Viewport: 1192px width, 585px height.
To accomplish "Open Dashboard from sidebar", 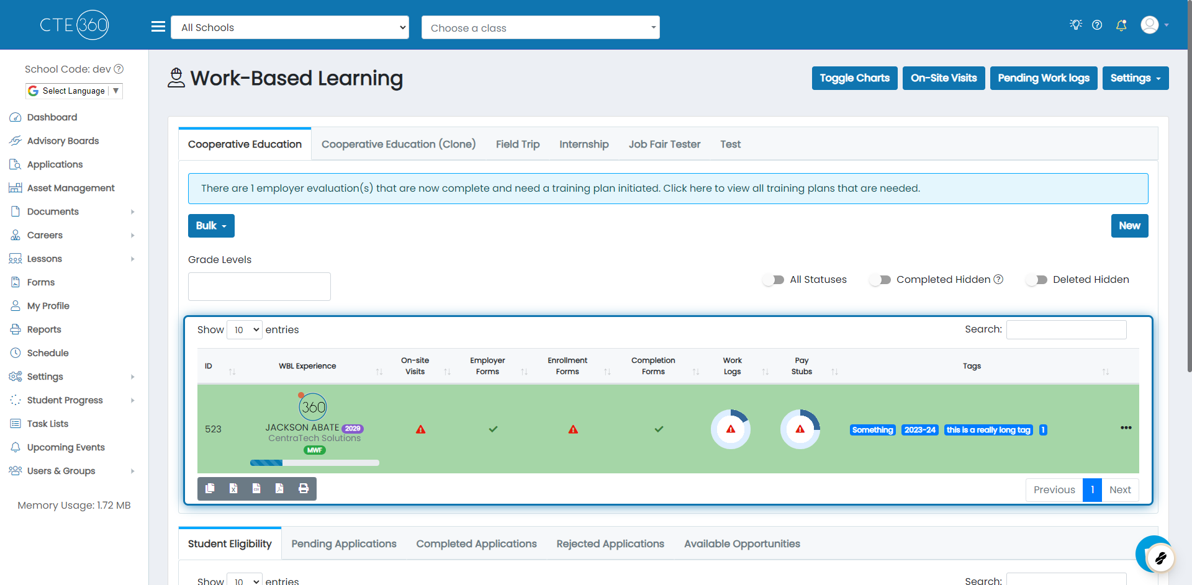I will pyautogui.click(x=52, y=117).
